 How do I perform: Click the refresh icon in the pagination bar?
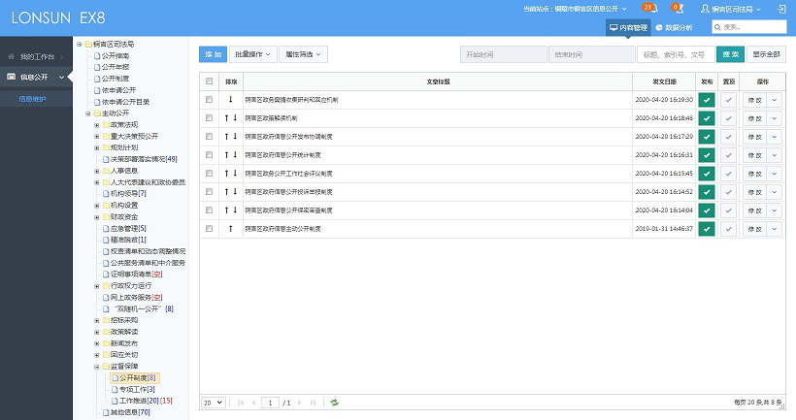[x=334, y=402]
